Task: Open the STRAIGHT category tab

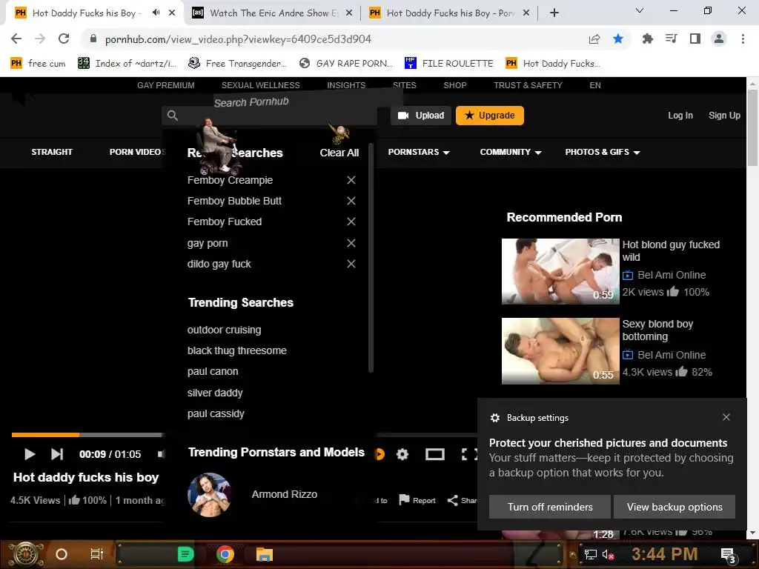Action: pos(52,152)
